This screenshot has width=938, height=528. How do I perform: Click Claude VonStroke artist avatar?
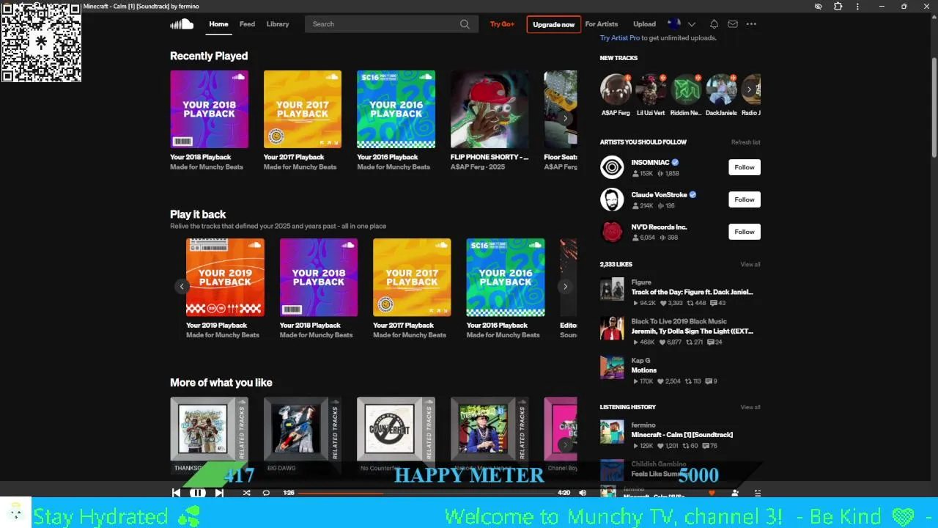[x=612, y=199]
